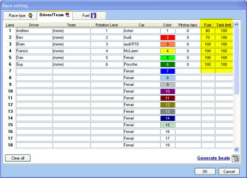This screenshot has width=247, height=178.
Task: Open Team cell (none) for Andrew's row
Action: (x=72, y=31)
